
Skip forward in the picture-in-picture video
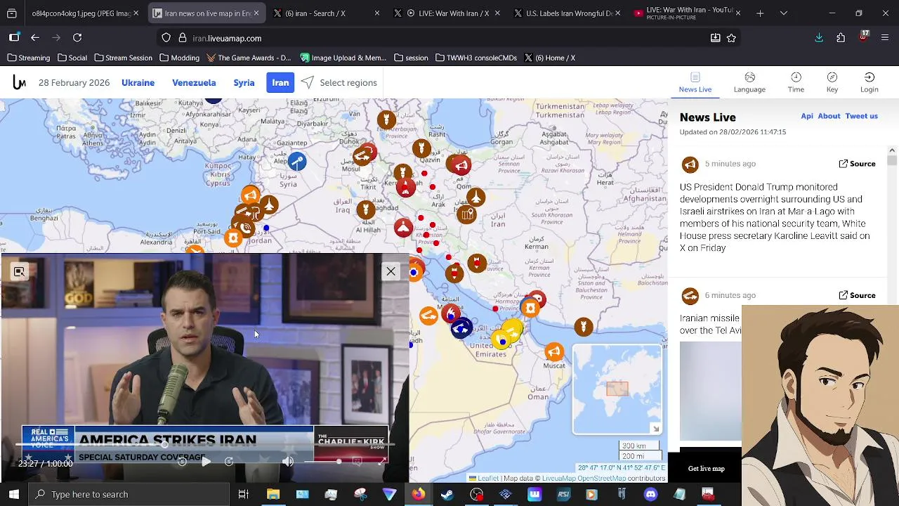229,462
